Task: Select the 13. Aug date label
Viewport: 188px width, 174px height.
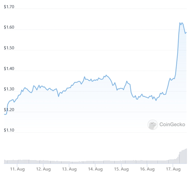Action: click(69, 169)
